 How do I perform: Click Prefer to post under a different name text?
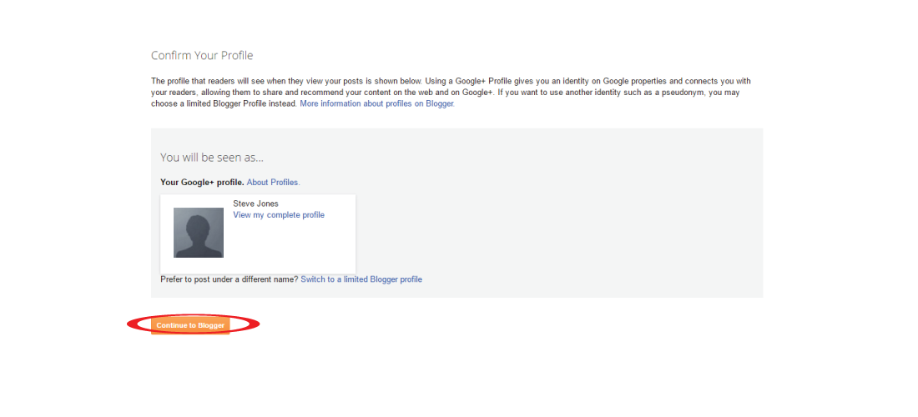click(x=229, y=279)
